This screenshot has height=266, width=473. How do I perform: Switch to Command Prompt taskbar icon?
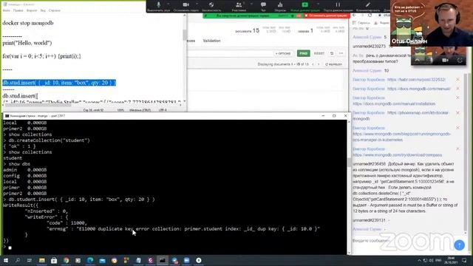[x=163, y=260]
